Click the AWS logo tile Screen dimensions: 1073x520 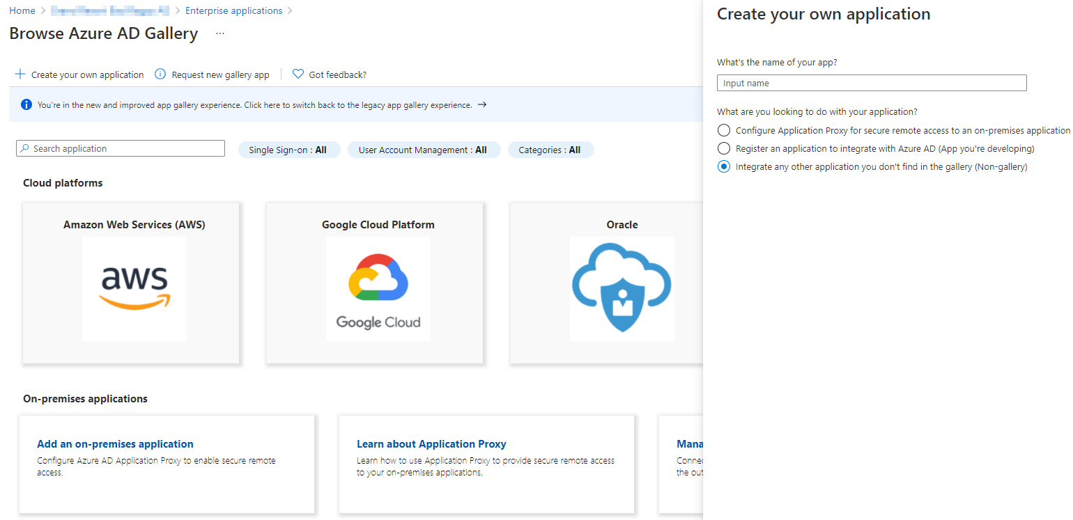[x=134, y=288]
